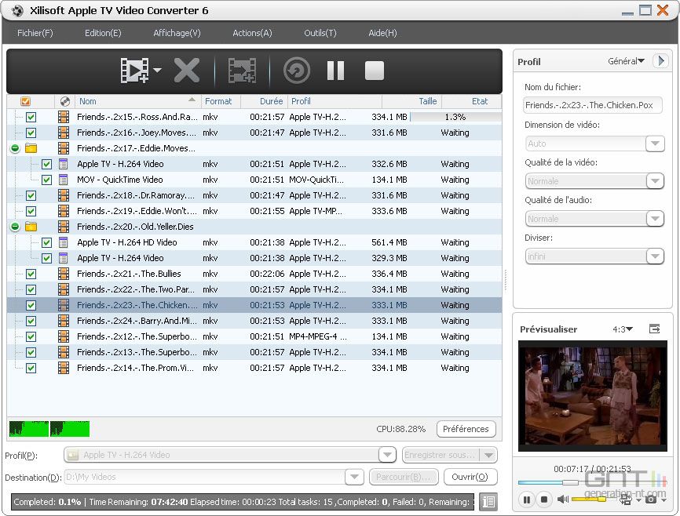Stop the conversion with the square icon
680x516 pixels.
375,71
